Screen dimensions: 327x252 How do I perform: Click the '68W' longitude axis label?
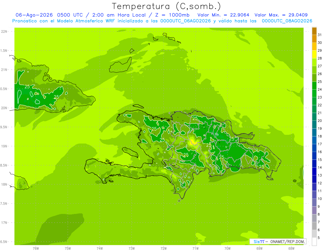(291, 248)
